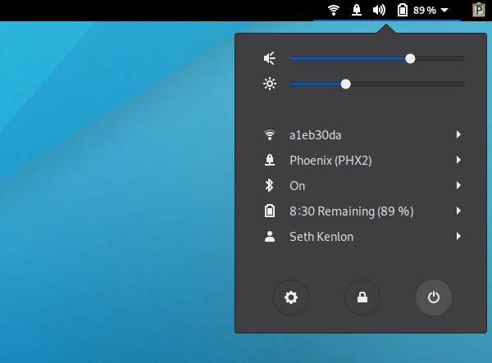Click the VPN lock icon in the top bar
This screenshot has height=363, width=492.
point(356,10)
